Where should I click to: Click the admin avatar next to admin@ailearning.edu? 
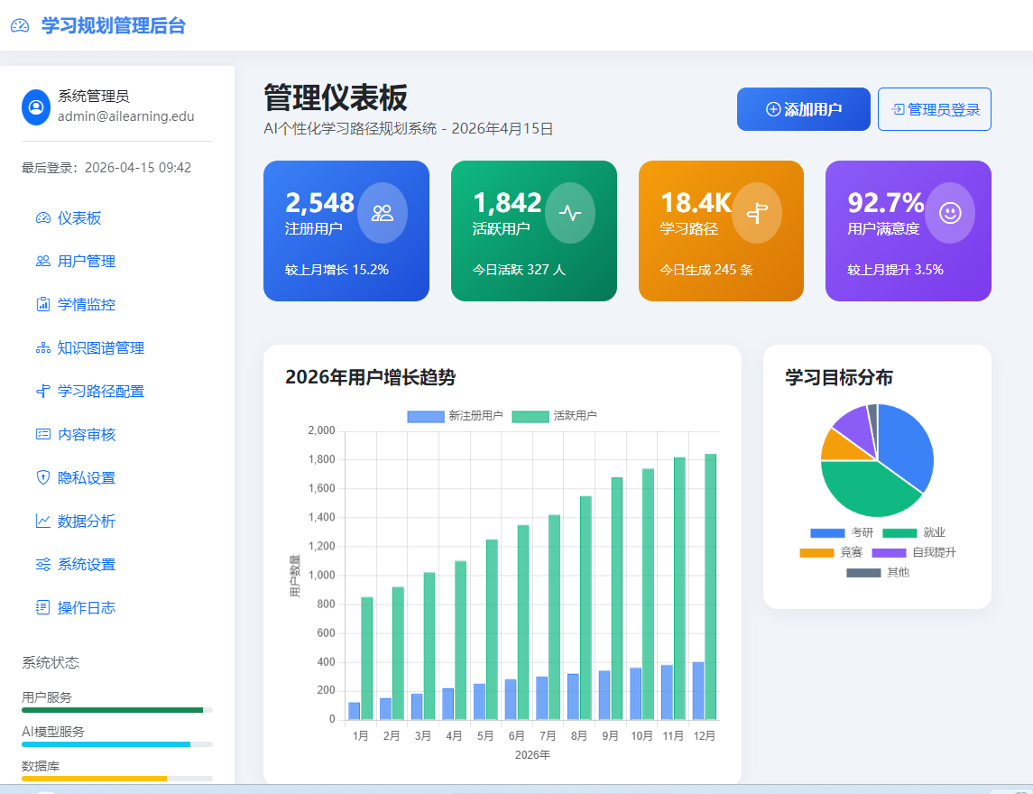35,106
